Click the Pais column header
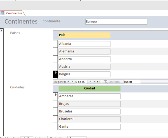The height and width of the screenshot is (138, 168). point(85,35)
